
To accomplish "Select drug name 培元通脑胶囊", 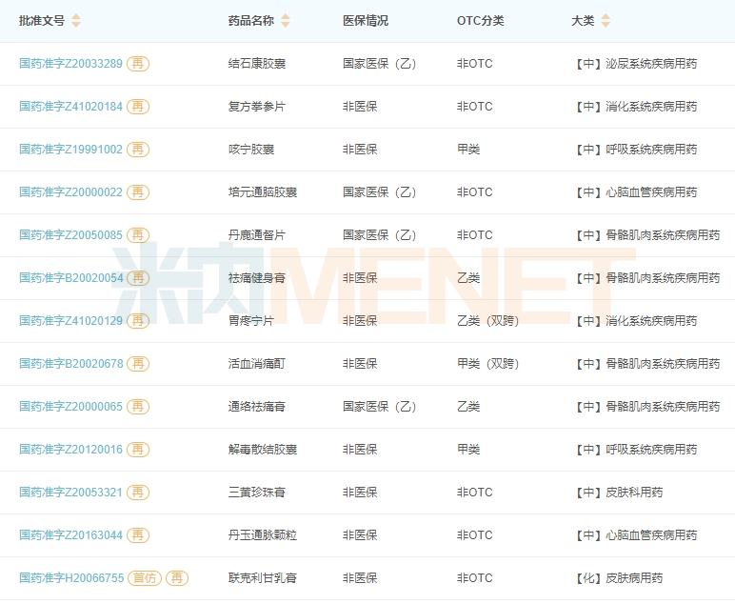I will [263, 191].
